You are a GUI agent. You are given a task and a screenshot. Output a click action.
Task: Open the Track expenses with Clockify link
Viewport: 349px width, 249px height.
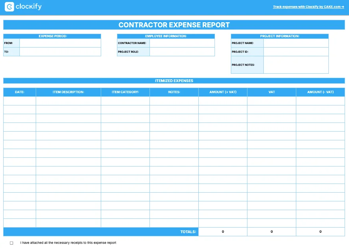coord(309,7)
